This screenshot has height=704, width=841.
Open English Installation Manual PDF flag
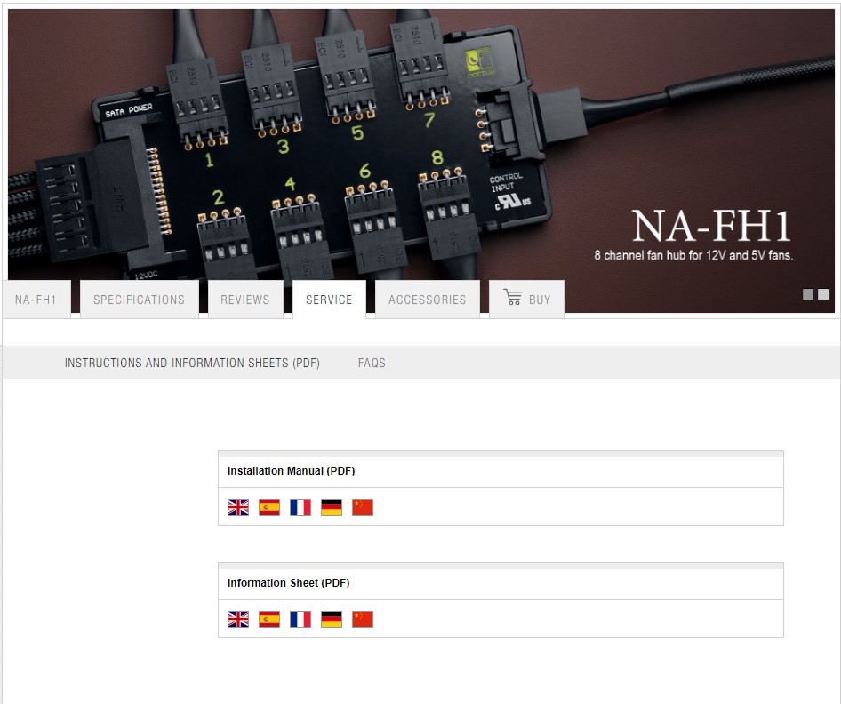(238, 507)
